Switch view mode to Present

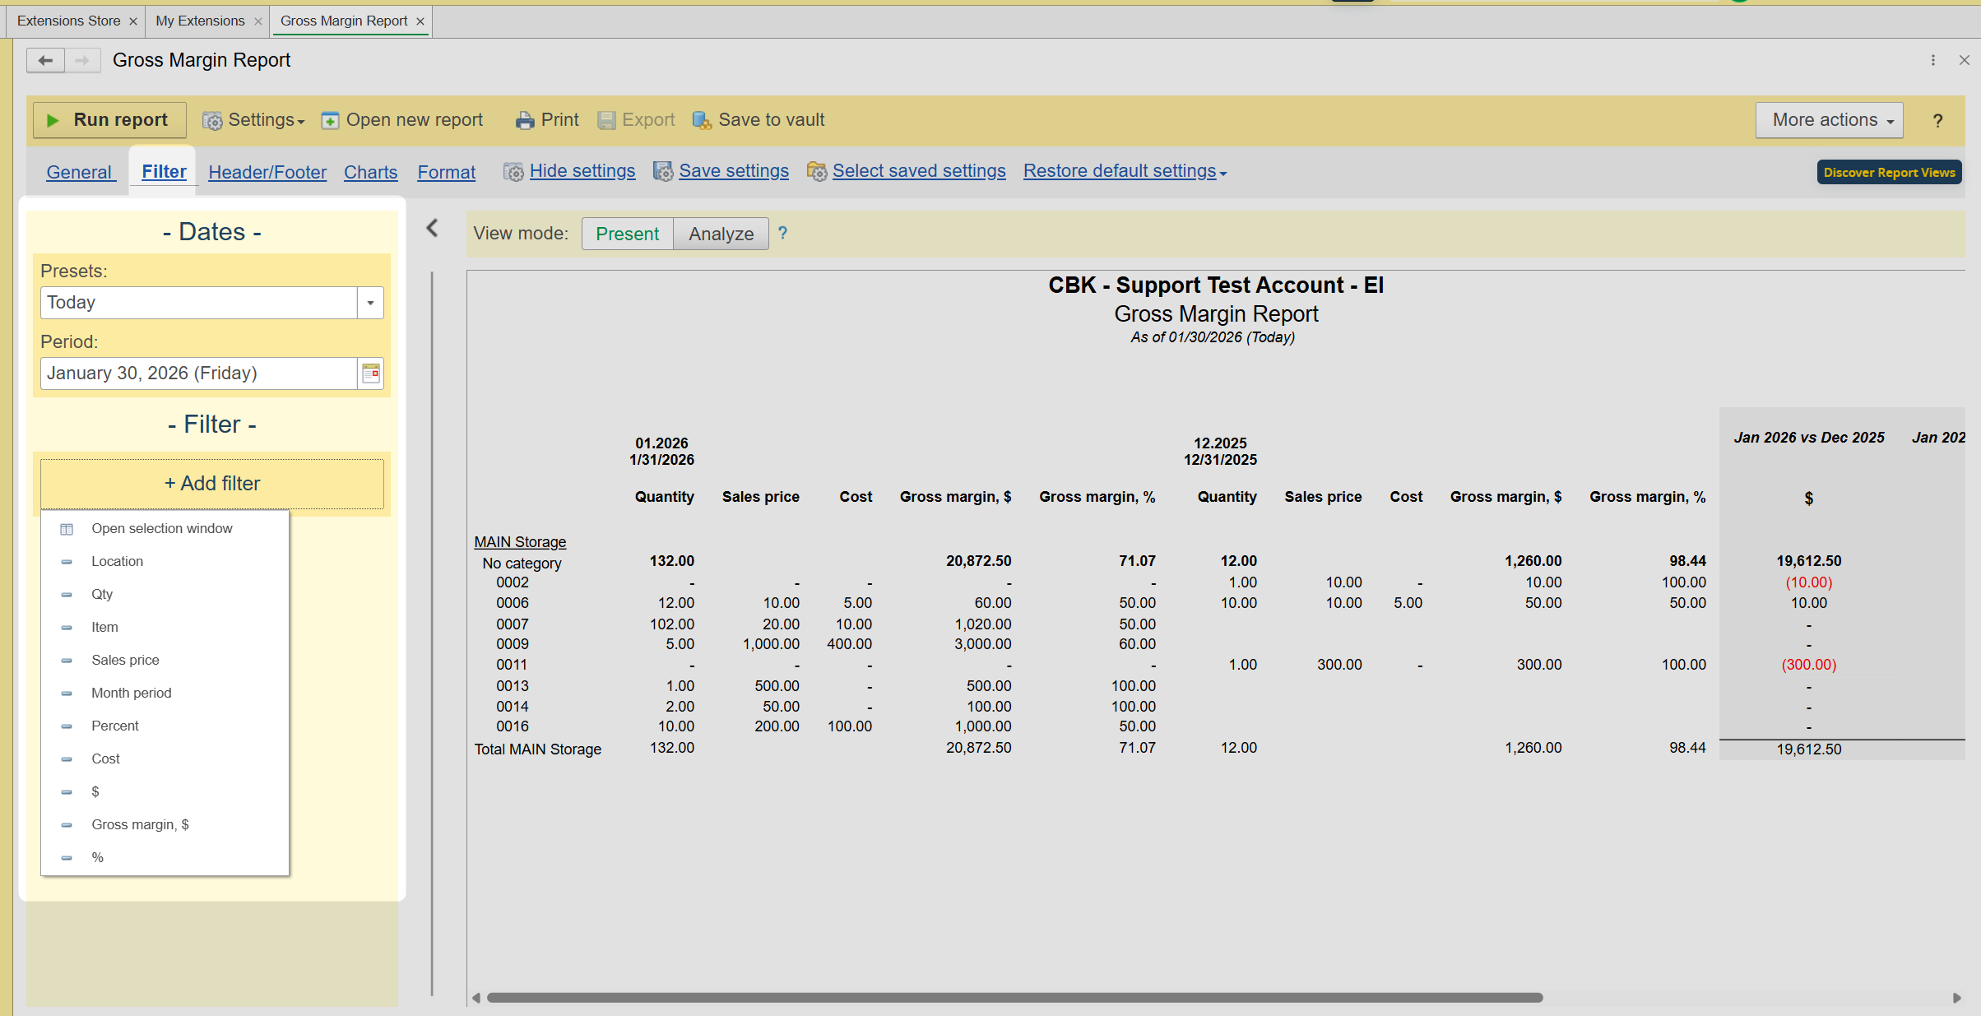click(x=627, y=234)
